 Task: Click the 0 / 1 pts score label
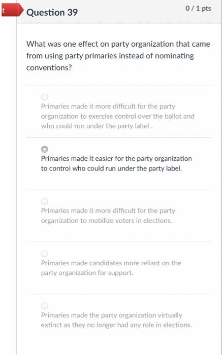pos(198,9)
